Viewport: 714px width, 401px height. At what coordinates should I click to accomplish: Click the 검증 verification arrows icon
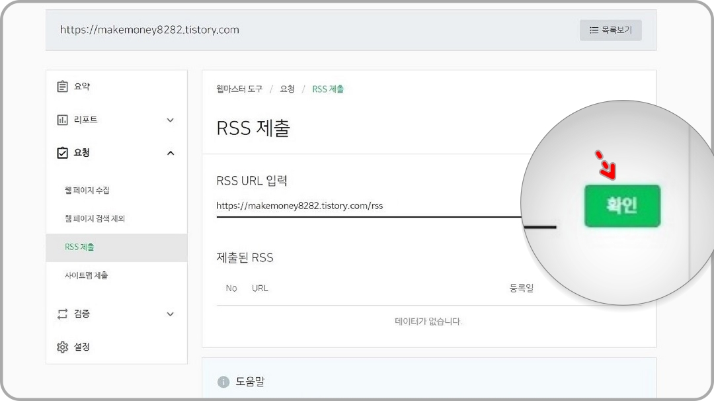pos(63,314)
